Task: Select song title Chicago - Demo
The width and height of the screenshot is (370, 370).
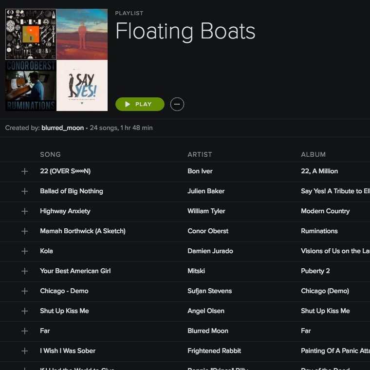Action: (64, 291)
